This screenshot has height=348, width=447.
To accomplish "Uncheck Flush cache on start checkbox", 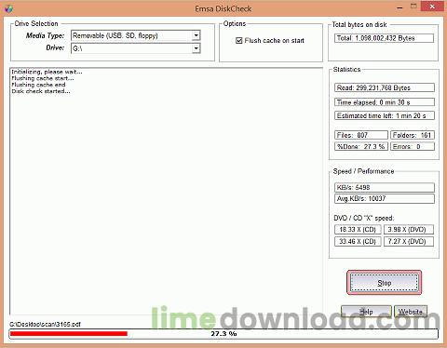I will coord(238,41).
